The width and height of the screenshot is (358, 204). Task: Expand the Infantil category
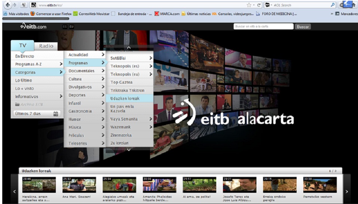85,103
